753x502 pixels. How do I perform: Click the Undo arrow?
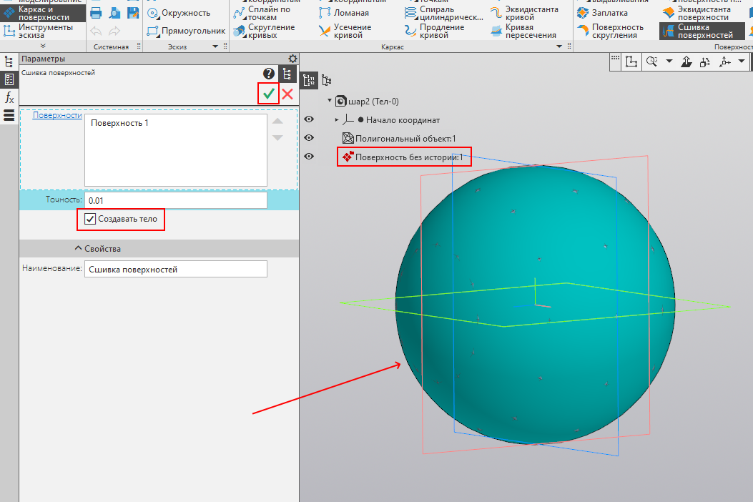[96, 31]
